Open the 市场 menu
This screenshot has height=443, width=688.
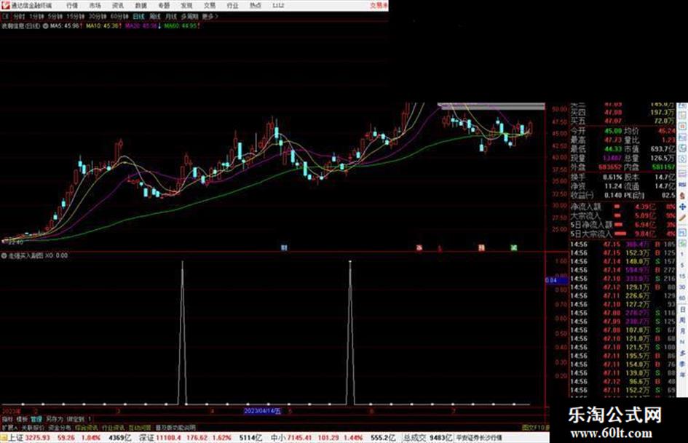click(x=95, y=5)
